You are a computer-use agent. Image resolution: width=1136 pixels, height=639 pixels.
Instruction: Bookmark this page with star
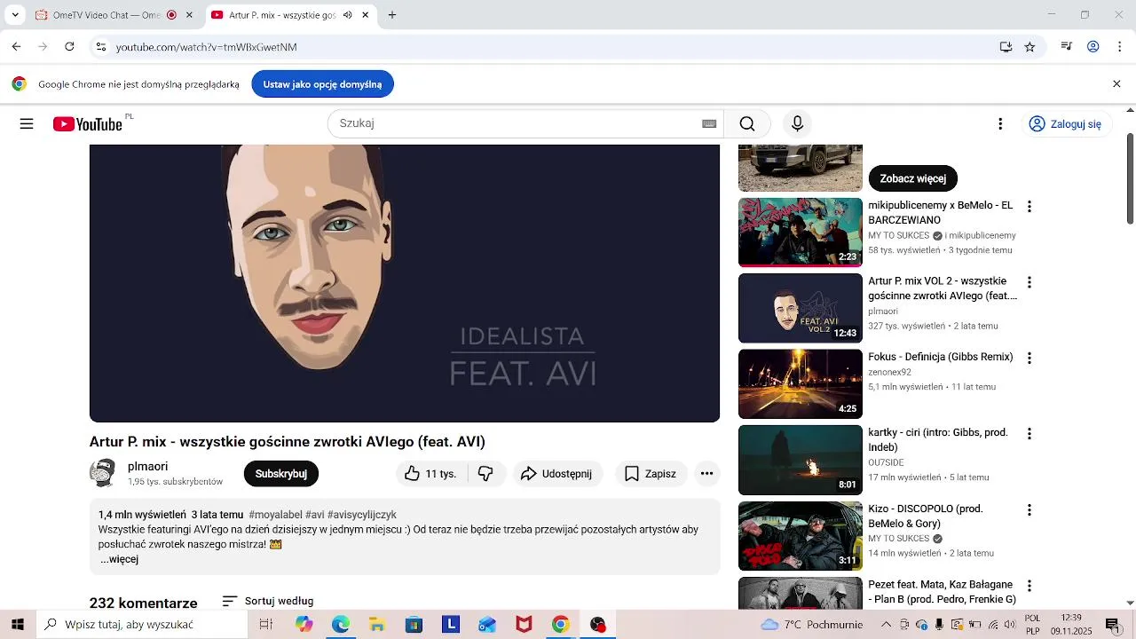point(1029,47)
